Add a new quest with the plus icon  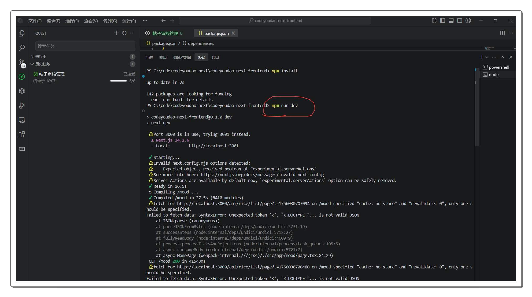(x=116, y=33)
